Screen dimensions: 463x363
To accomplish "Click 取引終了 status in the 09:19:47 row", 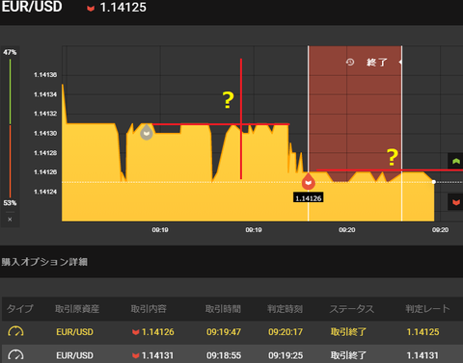I will [x=348, y=332].
